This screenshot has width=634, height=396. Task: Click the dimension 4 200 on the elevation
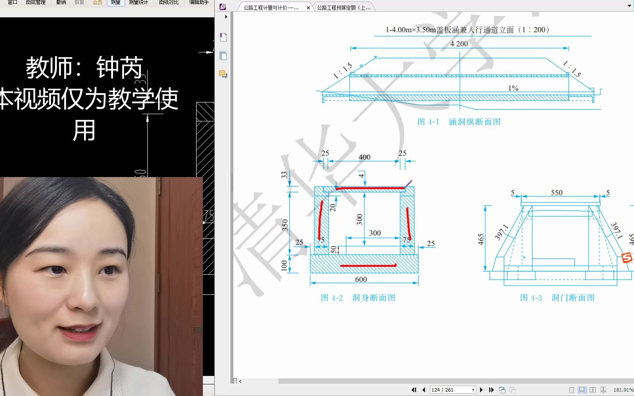point(459,44)
